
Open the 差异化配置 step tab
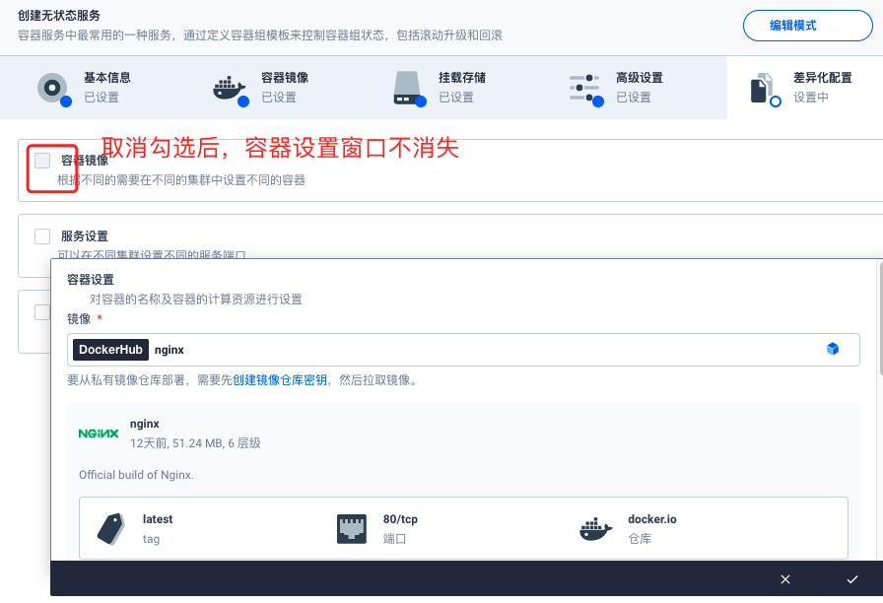[x=805, y=88]
